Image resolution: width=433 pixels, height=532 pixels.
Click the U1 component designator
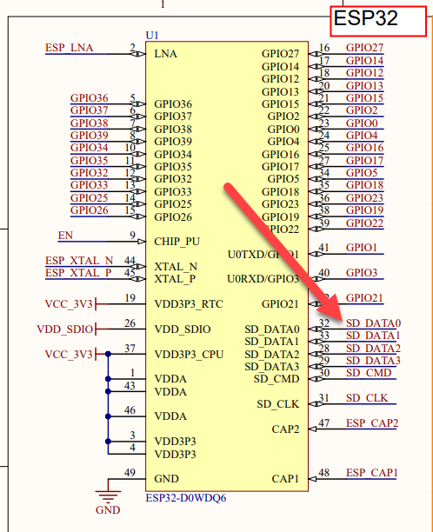click(152, 36)
